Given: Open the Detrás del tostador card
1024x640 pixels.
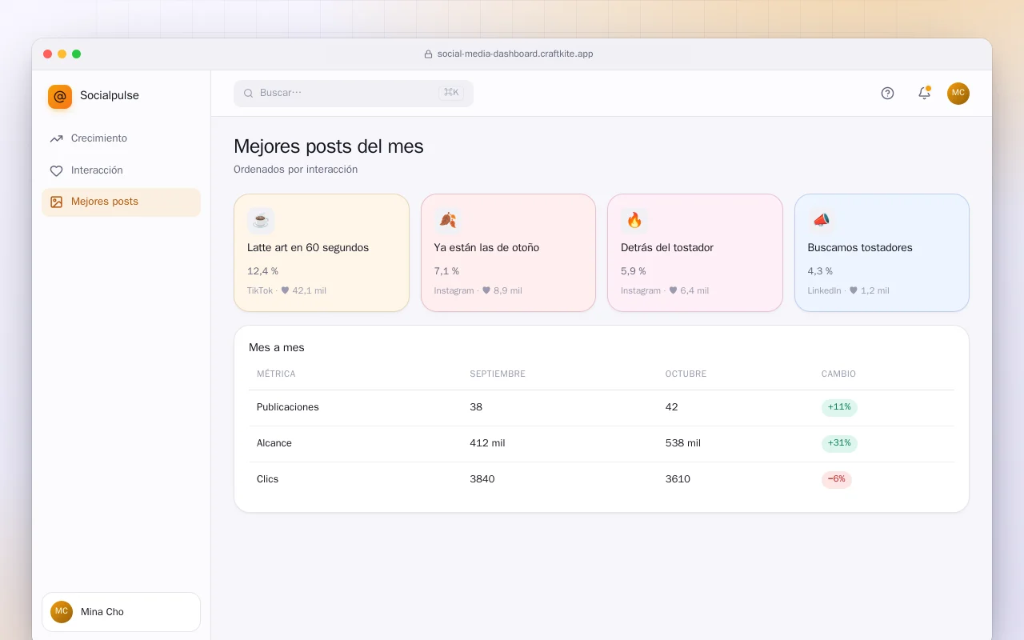Looking at the screenshot, I should pos(695,253).
